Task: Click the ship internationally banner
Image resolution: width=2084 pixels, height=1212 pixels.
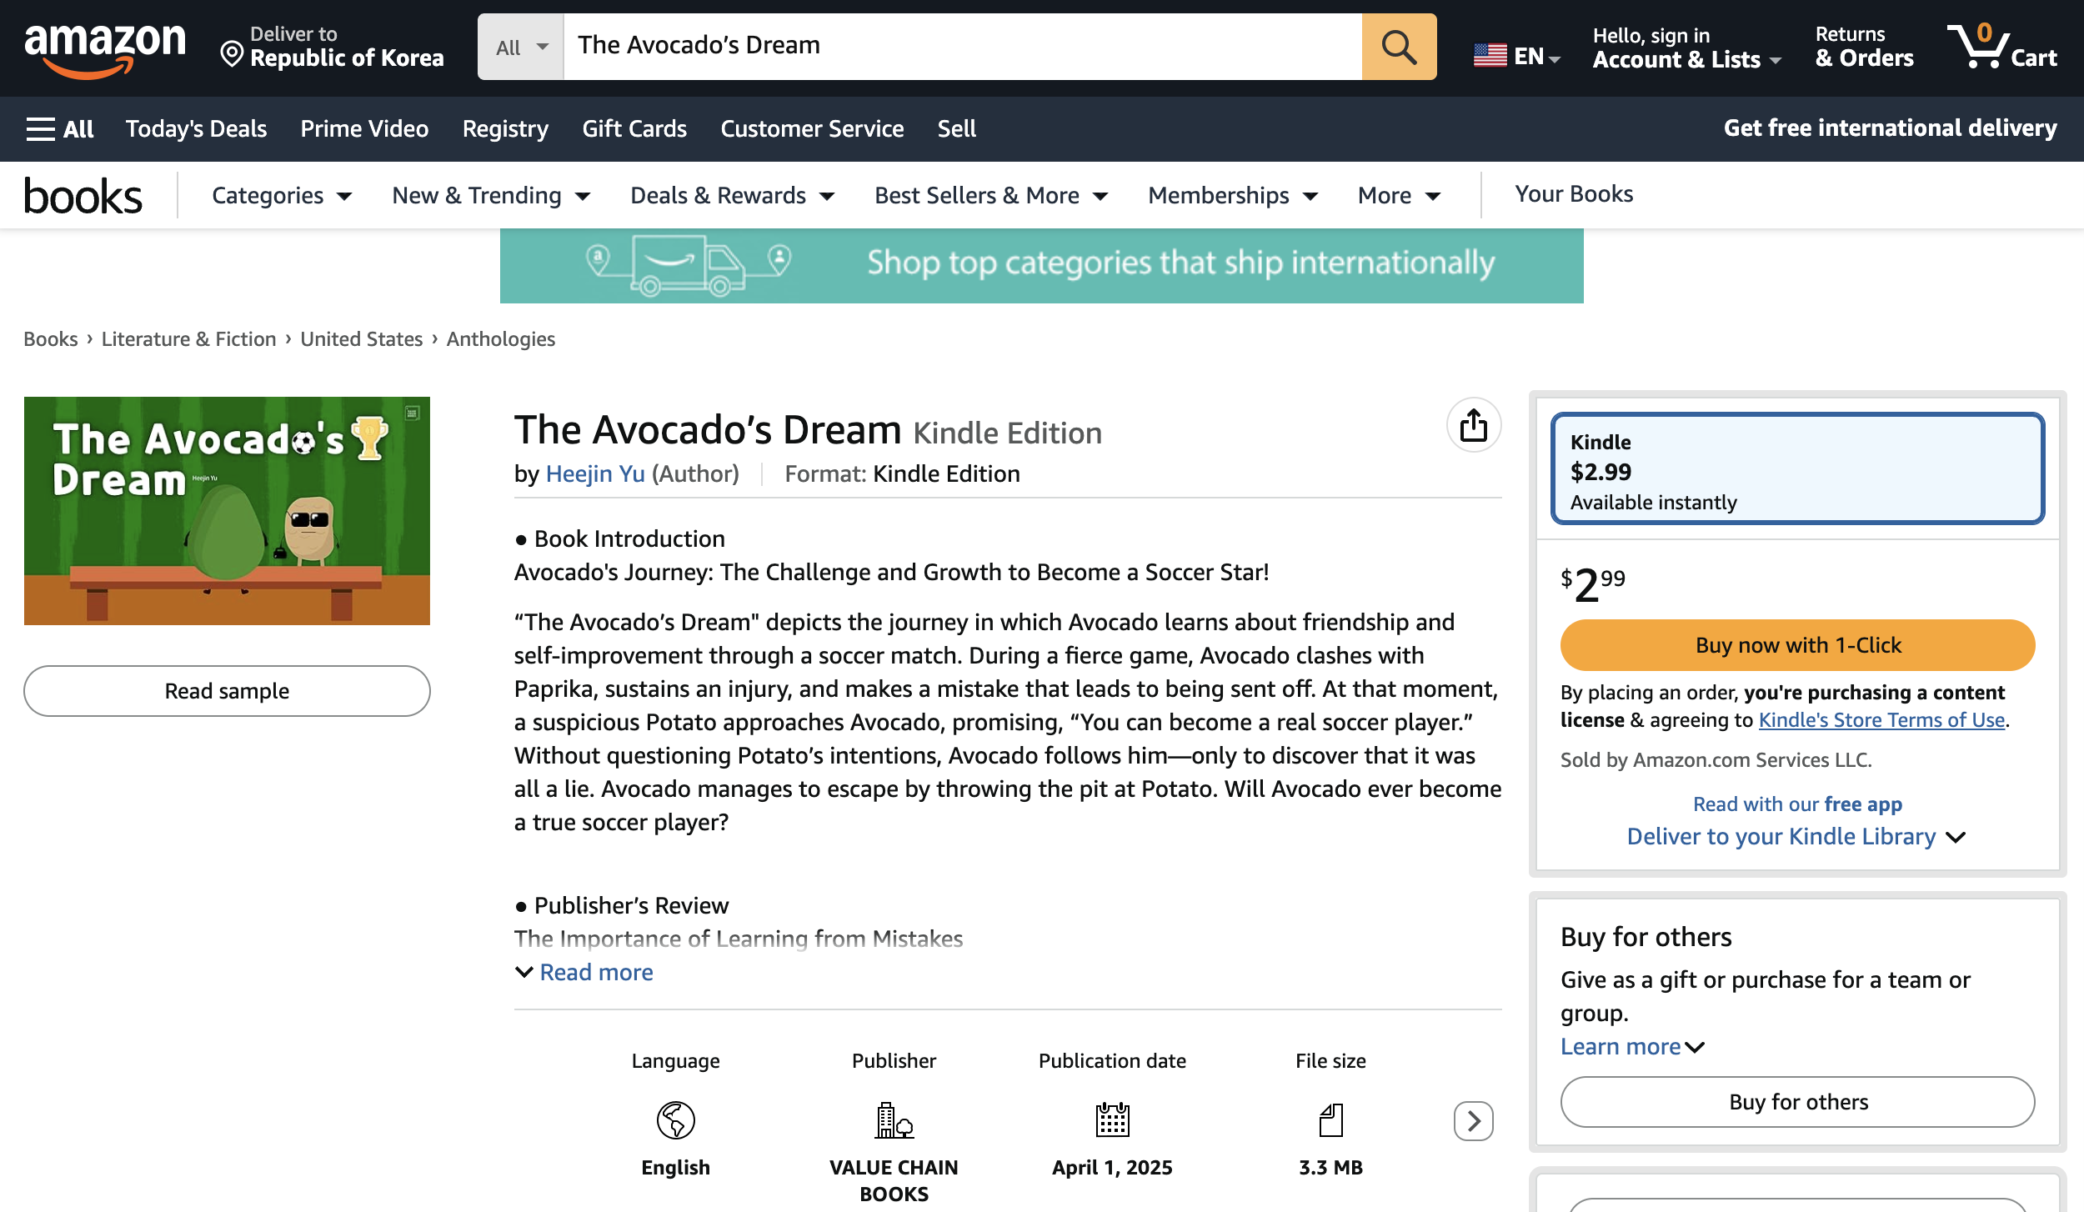Action: tap(1041, 266)
